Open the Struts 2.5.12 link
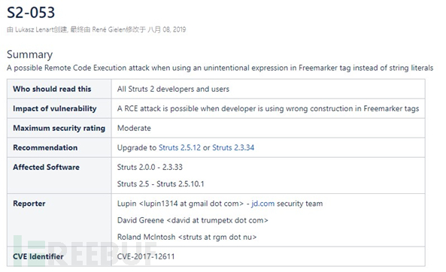The height and width of the screenshot is (272, 446). coord(180,148)
